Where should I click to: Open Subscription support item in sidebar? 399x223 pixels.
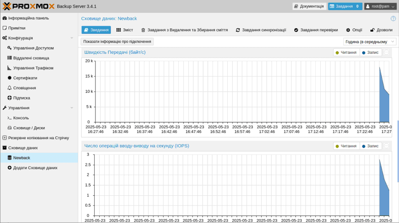click(x=10, y=98)
